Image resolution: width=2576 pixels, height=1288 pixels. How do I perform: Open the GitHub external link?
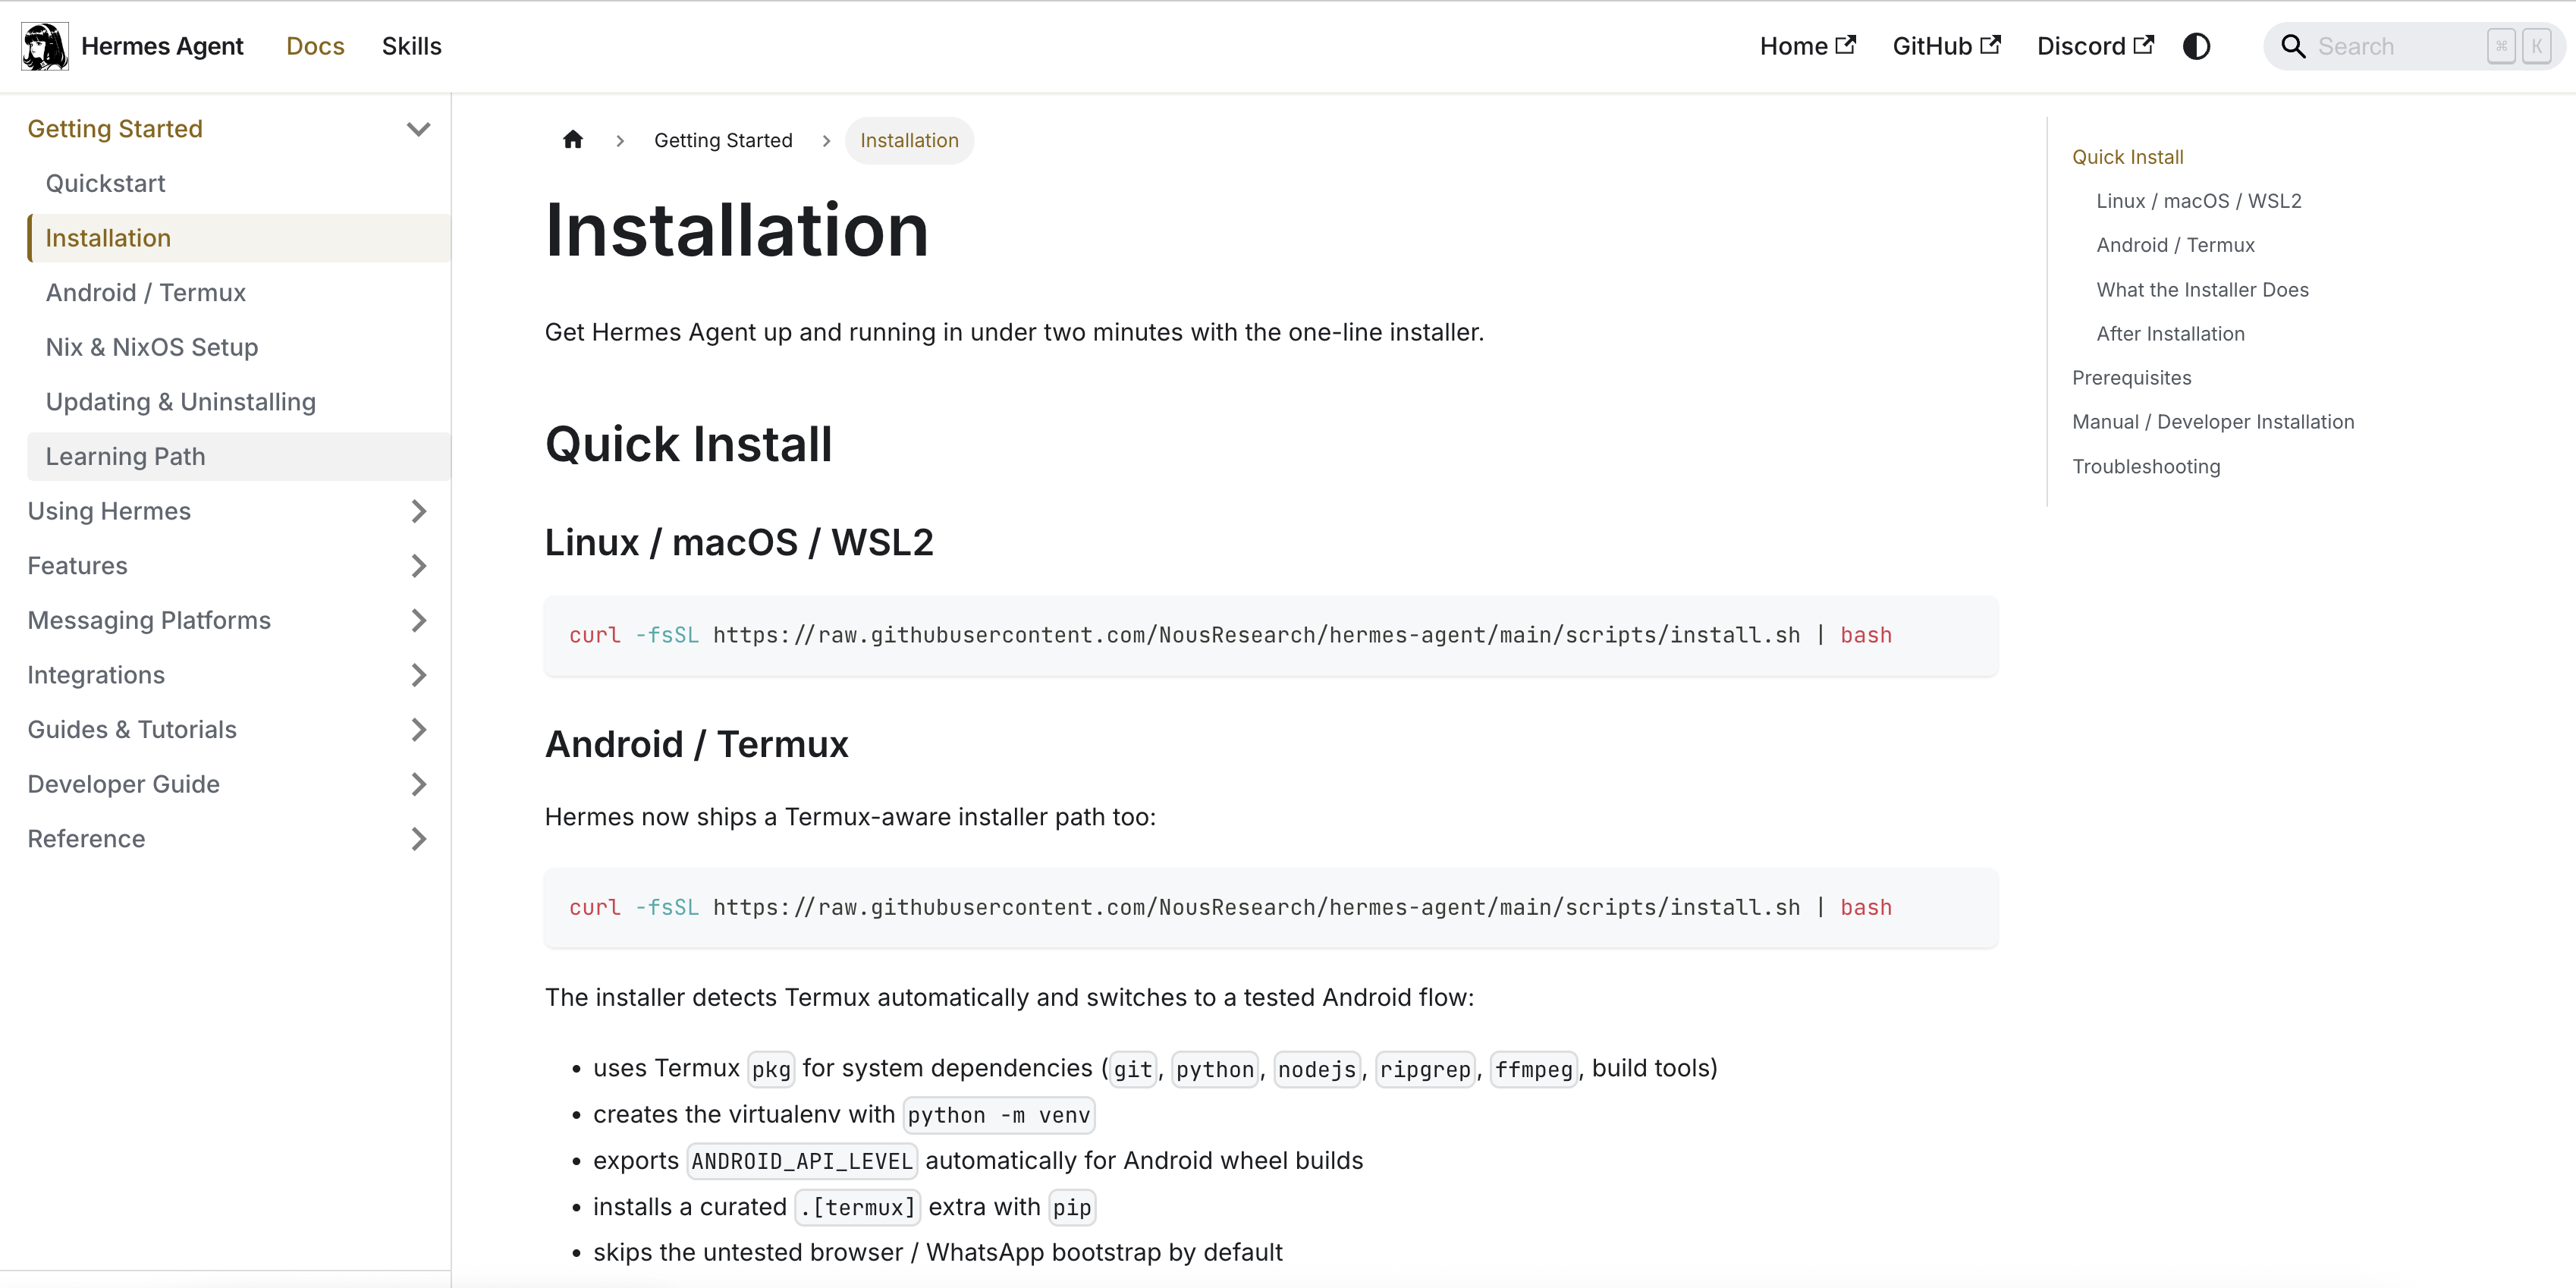pos(1945,46)
